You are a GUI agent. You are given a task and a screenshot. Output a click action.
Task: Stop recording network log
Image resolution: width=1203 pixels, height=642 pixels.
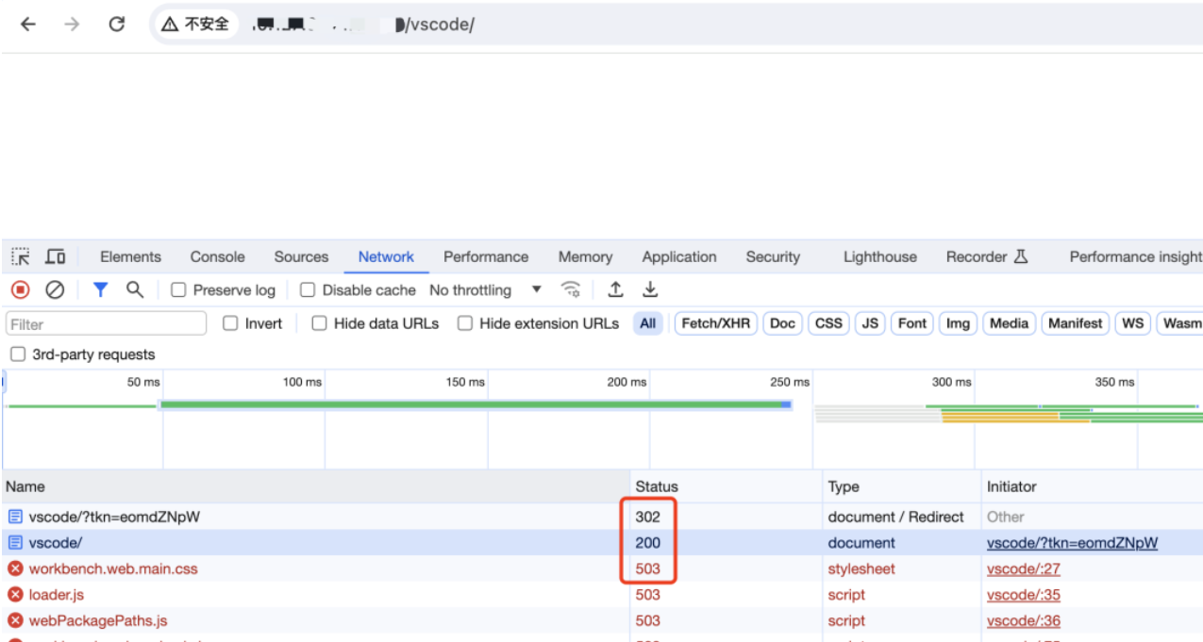tap(20, 289)
